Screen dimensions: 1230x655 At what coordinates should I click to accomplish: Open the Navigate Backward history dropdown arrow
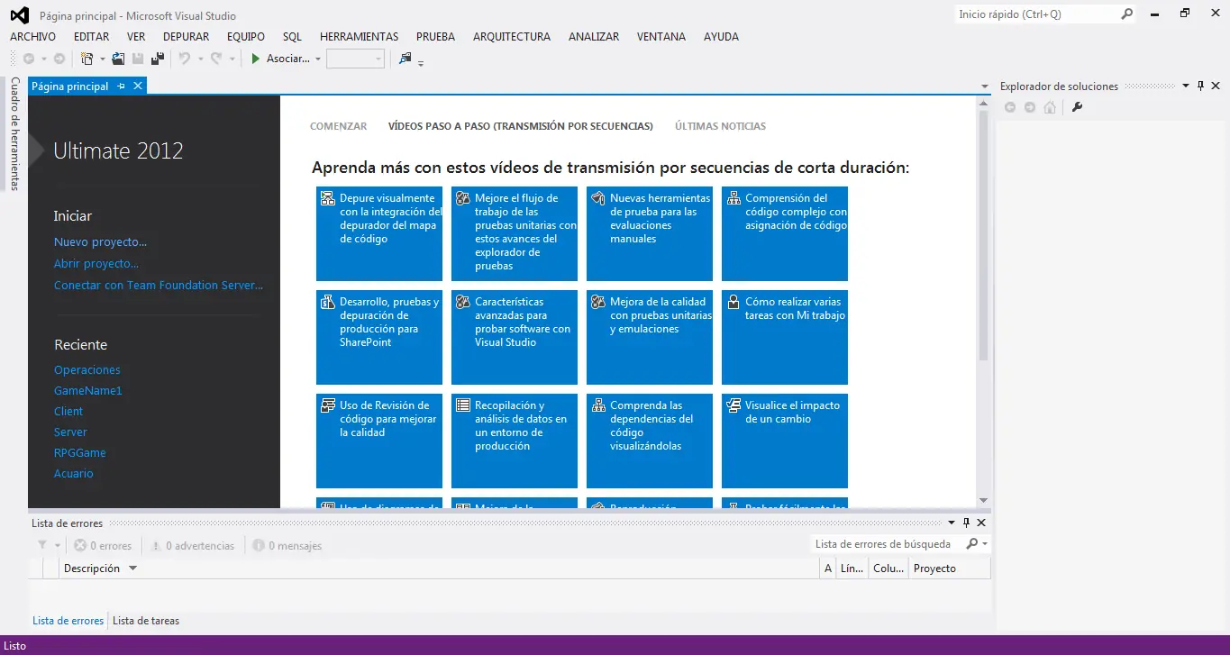point(44,59)
